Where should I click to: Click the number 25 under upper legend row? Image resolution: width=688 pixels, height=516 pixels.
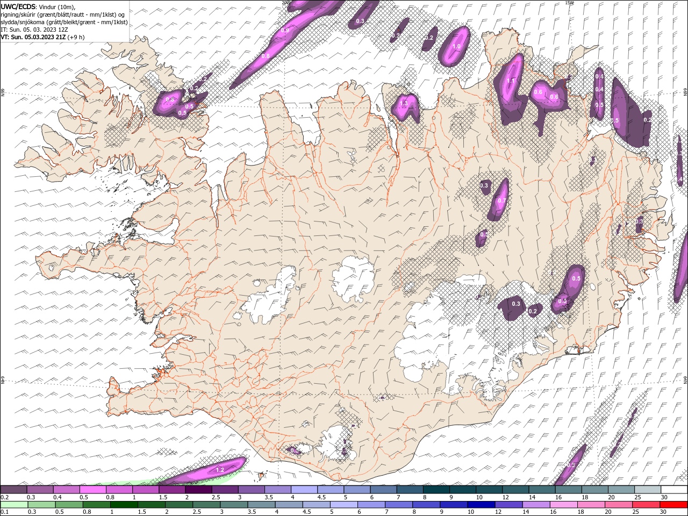coord(637,497)
